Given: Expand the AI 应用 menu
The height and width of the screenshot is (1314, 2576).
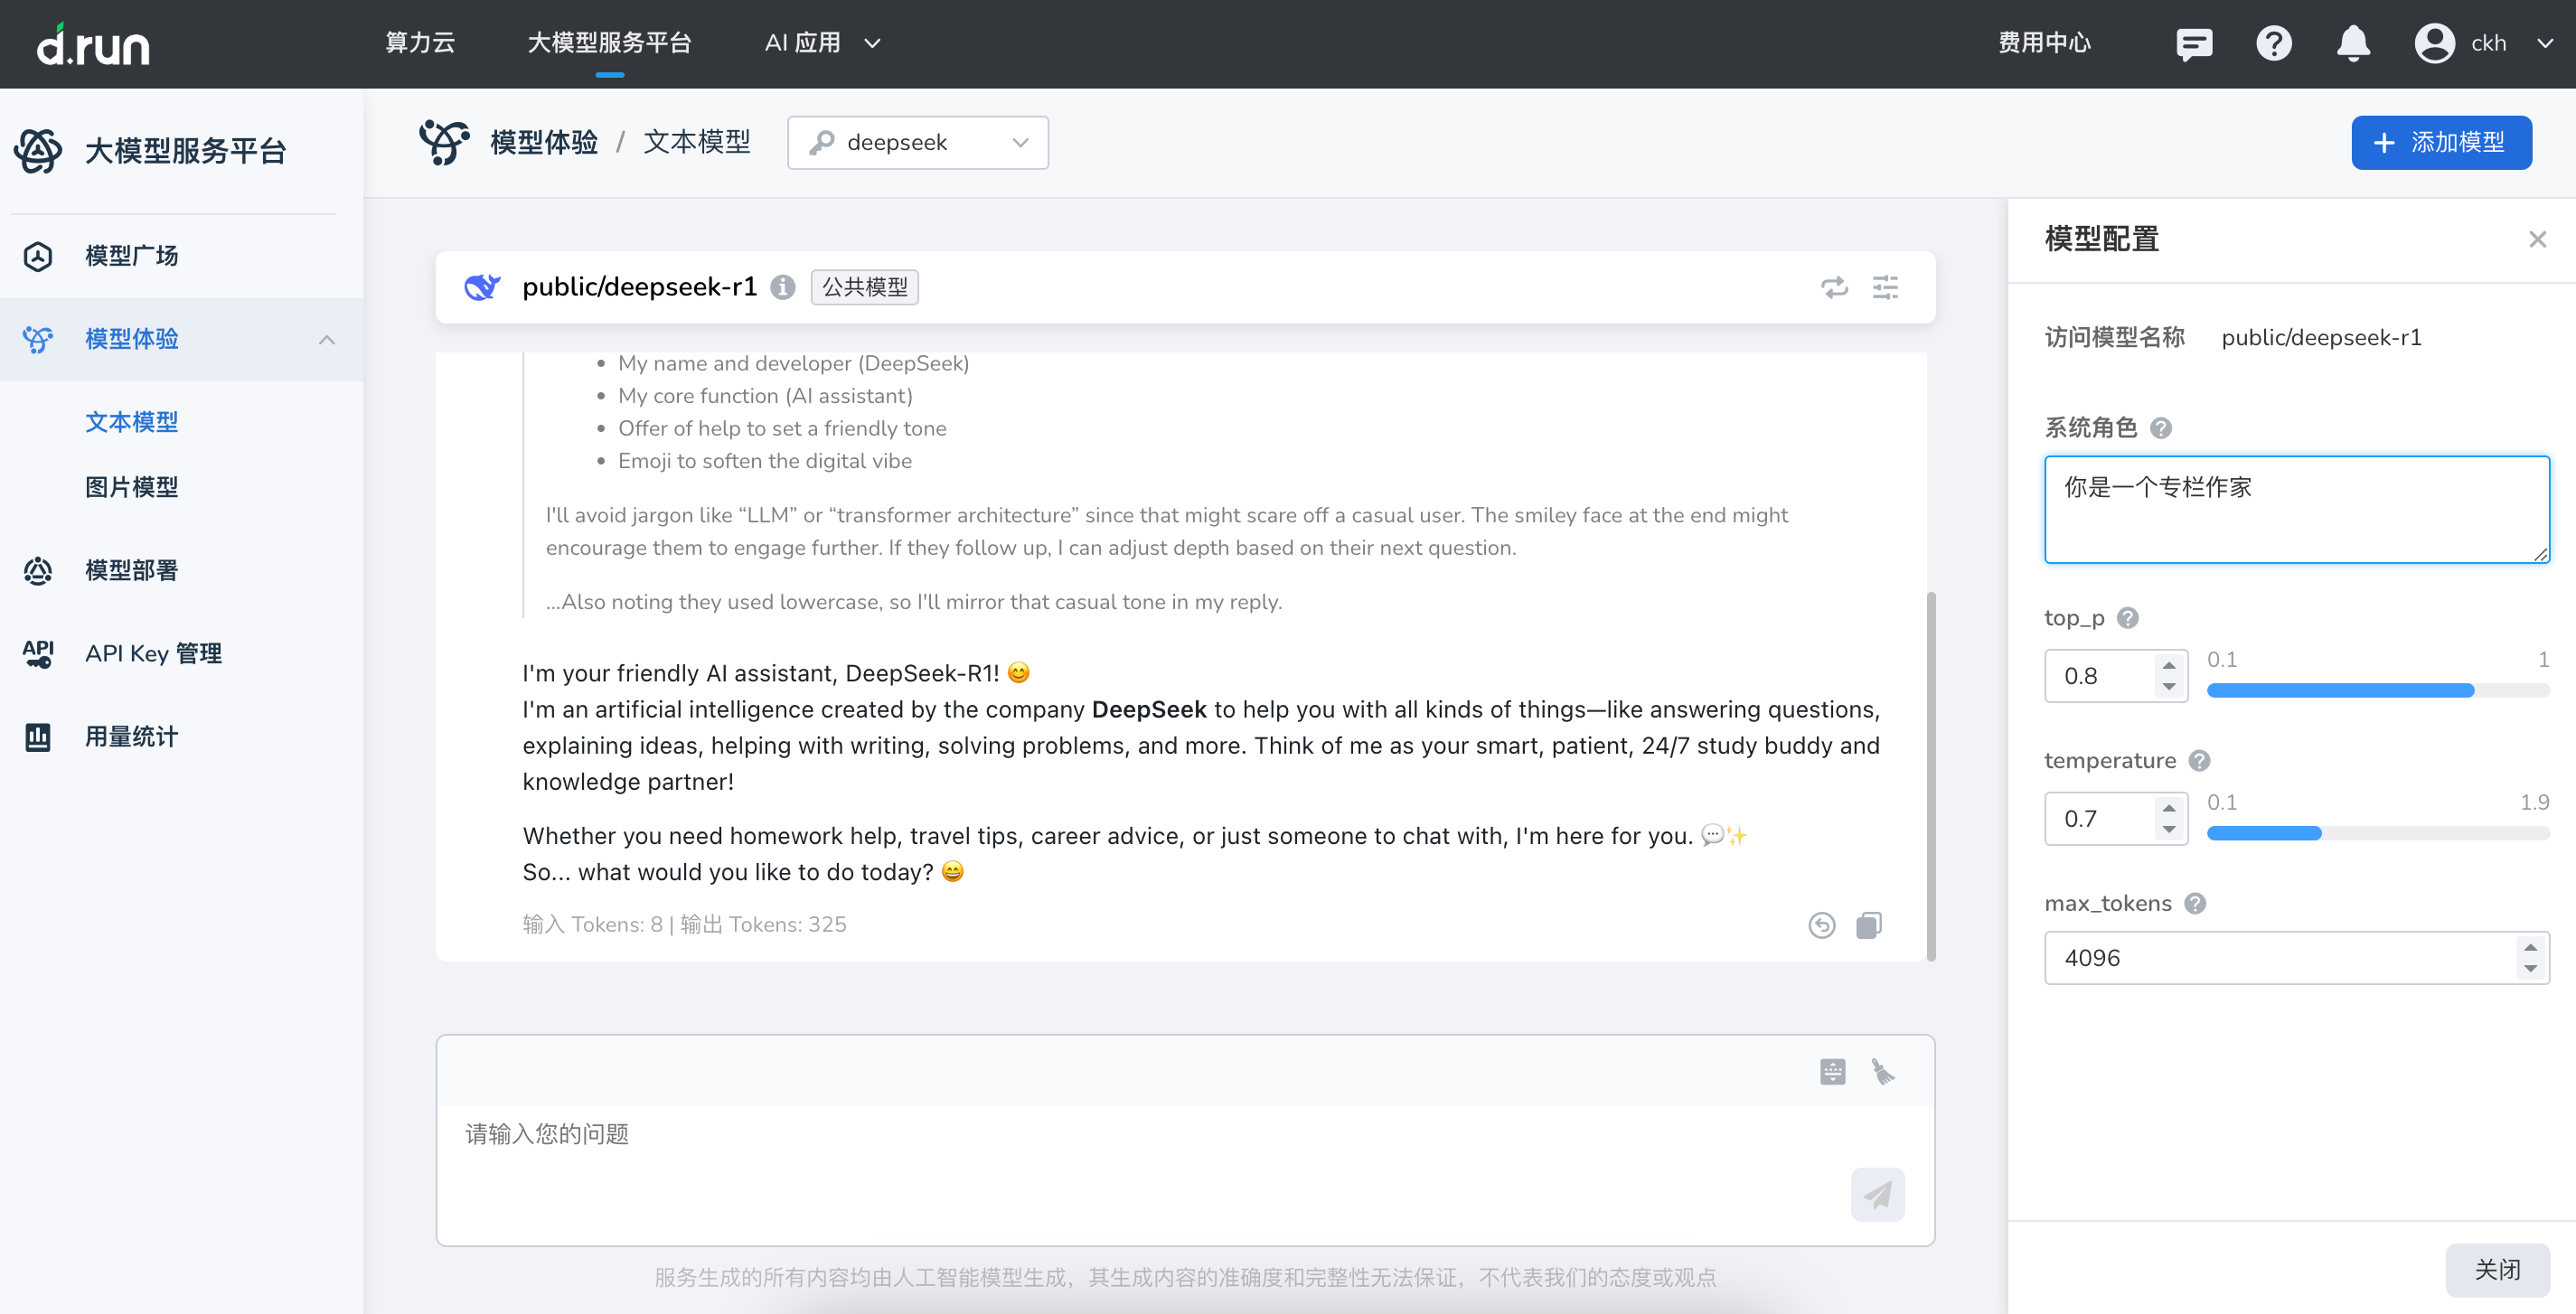Looking at the screenshot, I should click(822, 43).
